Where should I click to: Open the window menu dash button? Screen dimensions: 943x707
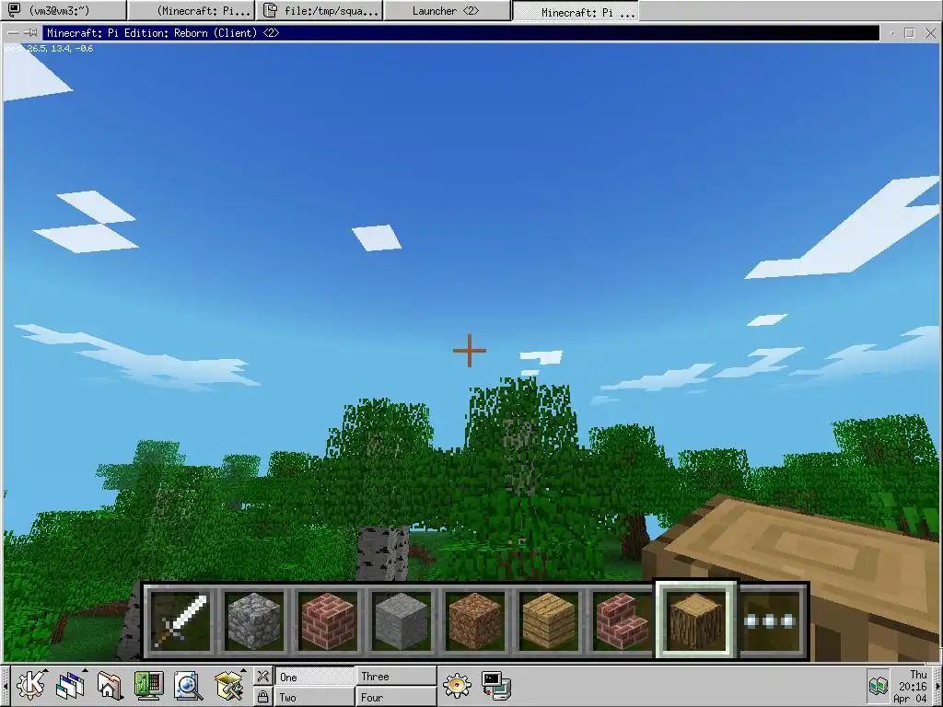point(12,33)
